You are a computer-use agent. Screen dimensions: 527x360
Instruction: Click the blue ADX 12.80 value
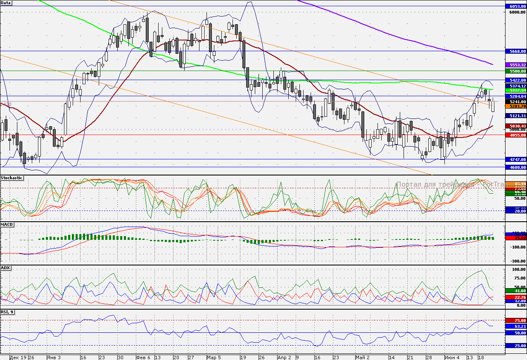point(516,301)
